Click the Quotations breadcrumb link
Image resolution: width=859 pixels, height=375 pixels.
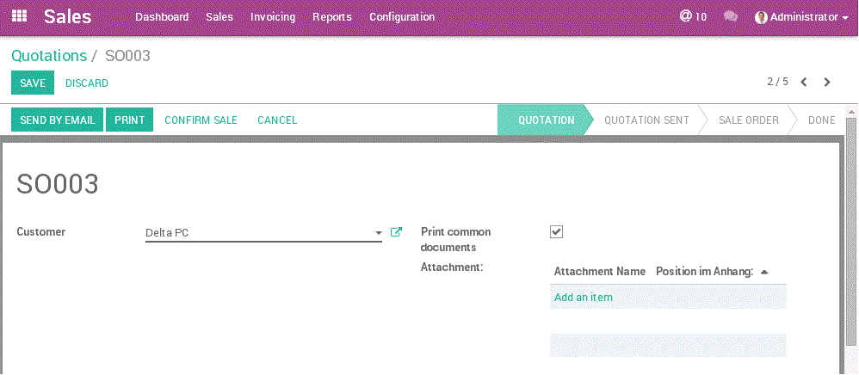coord(49,56)
